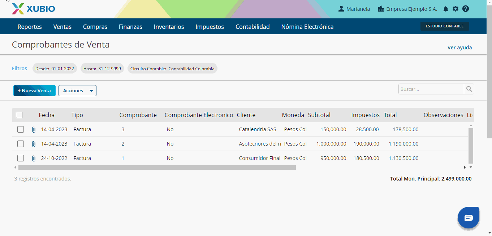The image size is (492, 236).
Task: Open the Inventarios menu
Action: (x=169, y=27)
